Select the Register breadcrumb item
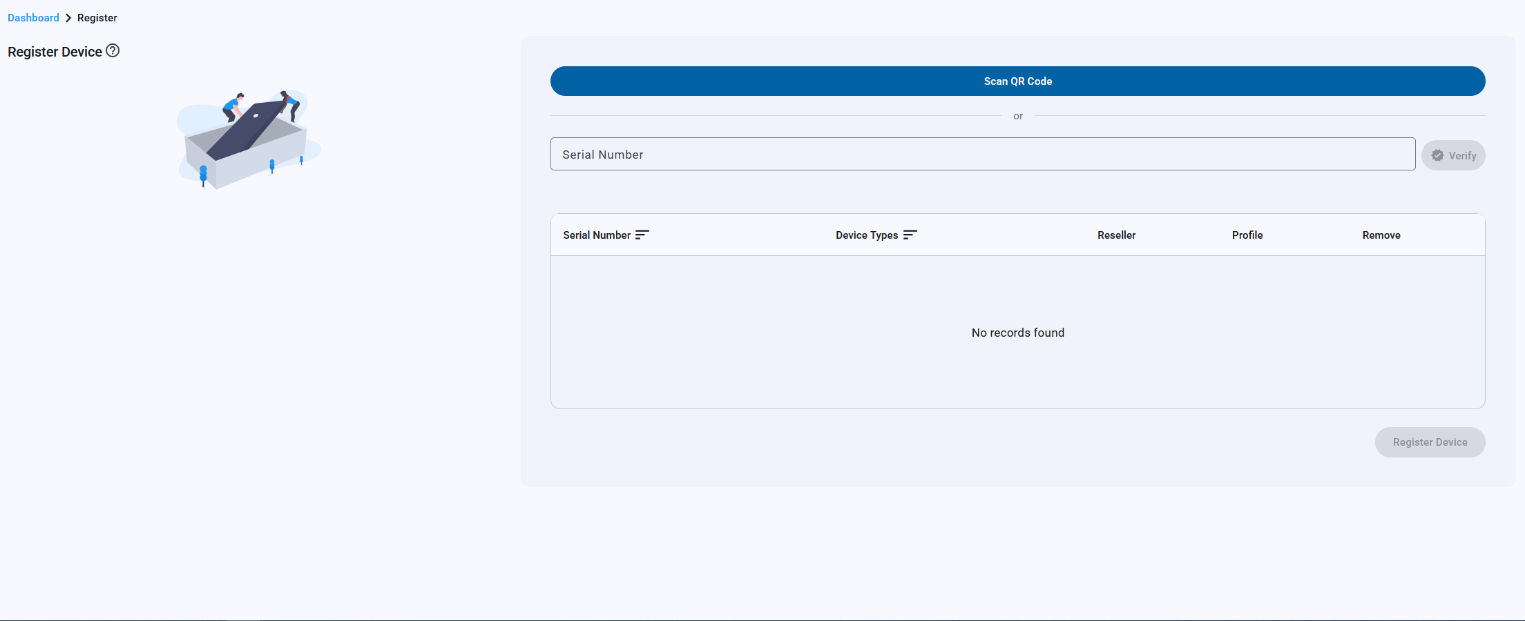Viewport: 1525px width, 621px height. 97,18
